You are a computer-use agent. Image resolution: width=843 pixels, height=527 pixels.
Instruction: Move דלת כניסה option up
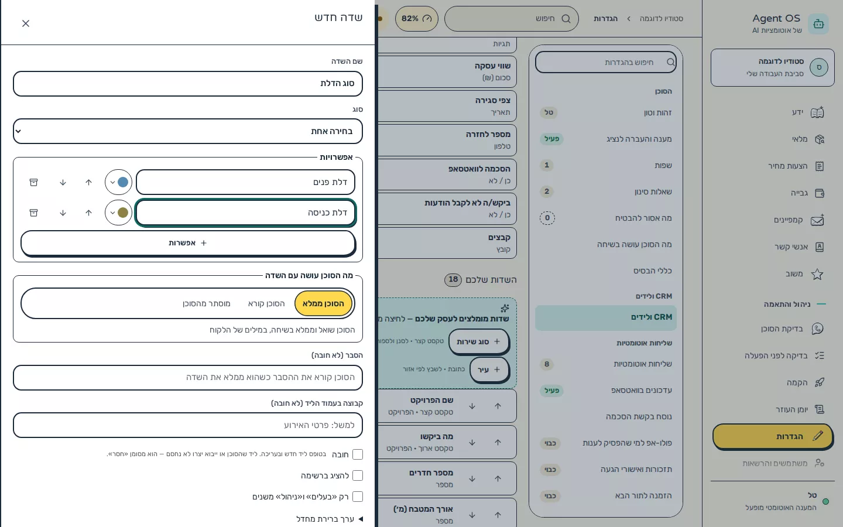click(89, 213)
